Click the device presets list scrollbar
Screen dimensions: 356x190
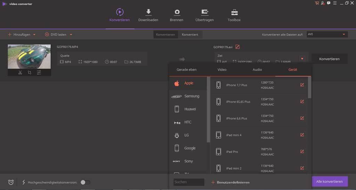309,88
